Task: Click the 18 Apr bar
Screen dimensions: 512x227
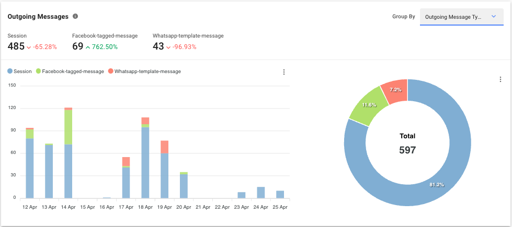Action: click(145, 162)
